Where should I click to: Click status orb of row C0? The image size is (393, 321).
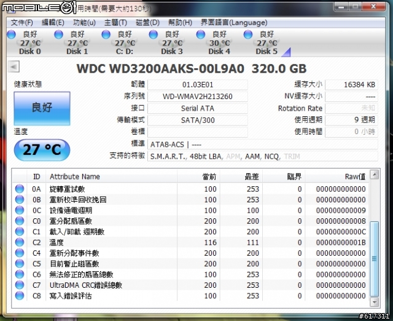click(x=20, y=221)
